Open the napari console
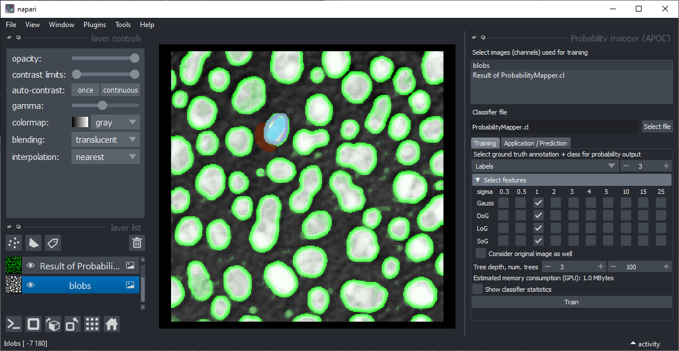 13,324
